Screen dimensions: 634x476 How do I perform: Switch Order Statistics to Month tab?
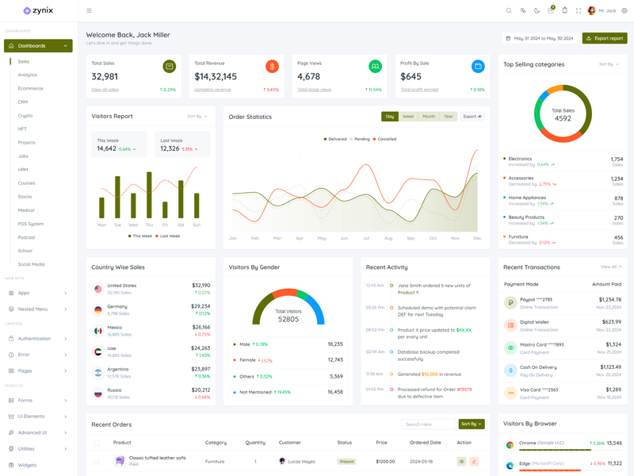click(x=429, y=117)
